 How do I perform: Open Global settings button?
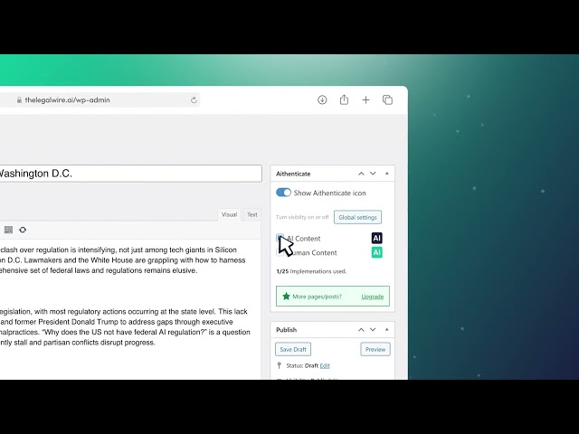point(357,217)
